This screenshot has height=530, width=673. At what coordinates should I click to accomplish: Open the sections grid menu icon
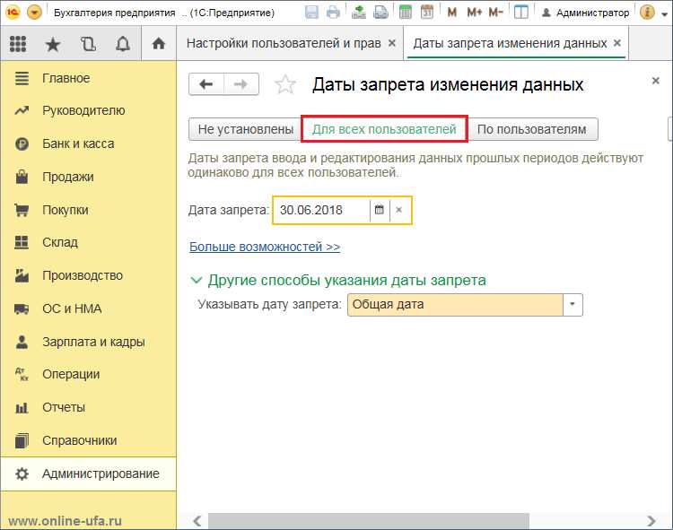coord(18,43)
